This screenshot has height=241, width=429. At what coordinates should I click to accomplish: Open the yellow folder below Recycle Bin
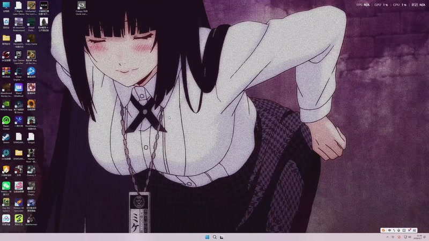coord(6,40)
